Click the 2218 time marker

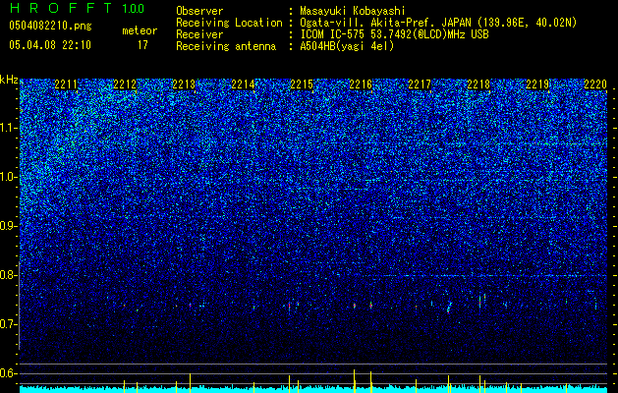(x=478, y=84)
